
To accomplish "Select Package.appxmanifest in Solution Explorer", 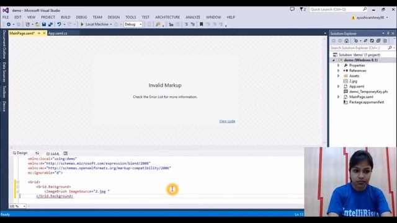I will pos(367,102).
